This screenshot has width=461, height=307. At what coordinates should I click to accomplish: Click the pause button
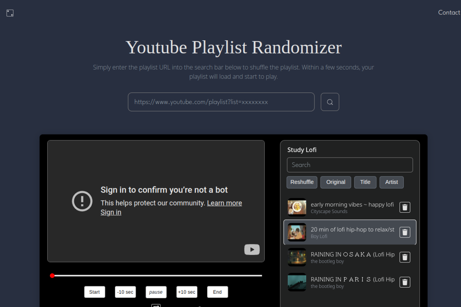click(x=156, y=292)
